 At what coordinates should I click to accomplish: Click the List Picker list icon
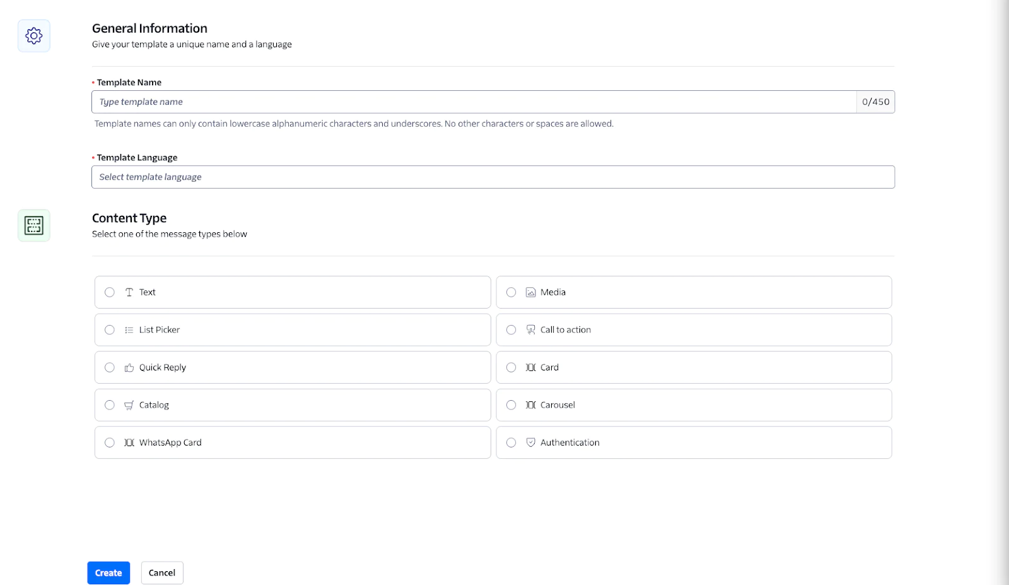pyautogui.click(x=129, y=330)
